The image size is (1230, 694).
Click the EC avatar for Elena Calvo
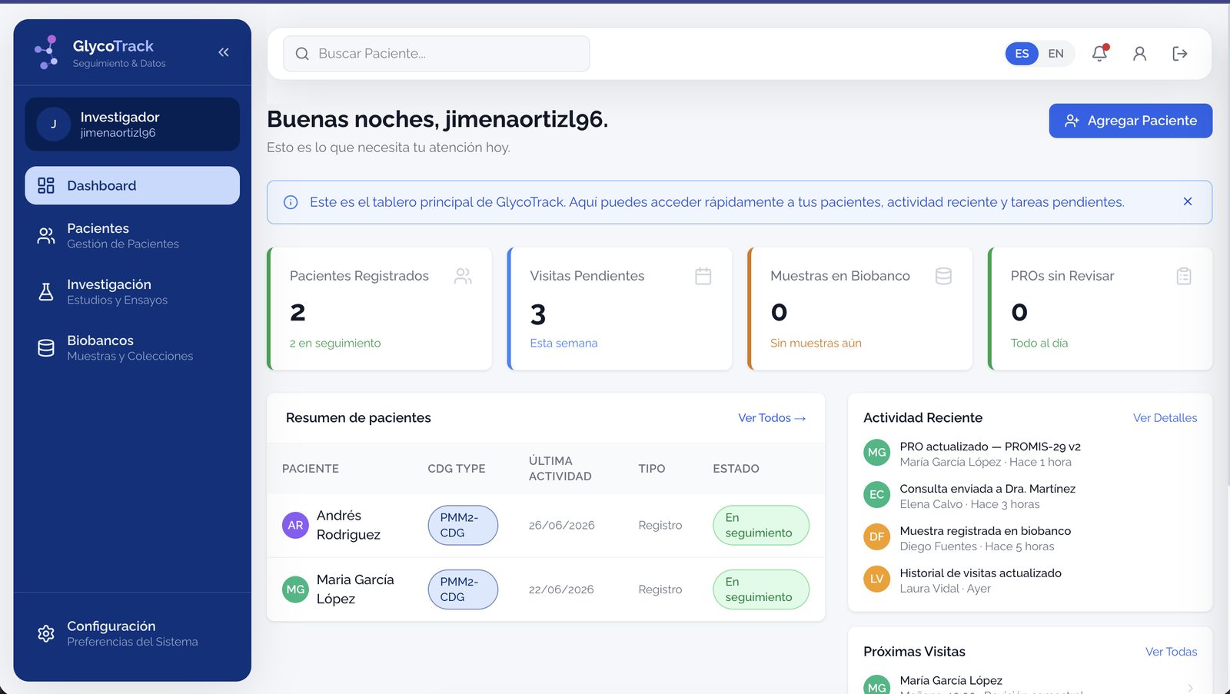click(877, 495)
